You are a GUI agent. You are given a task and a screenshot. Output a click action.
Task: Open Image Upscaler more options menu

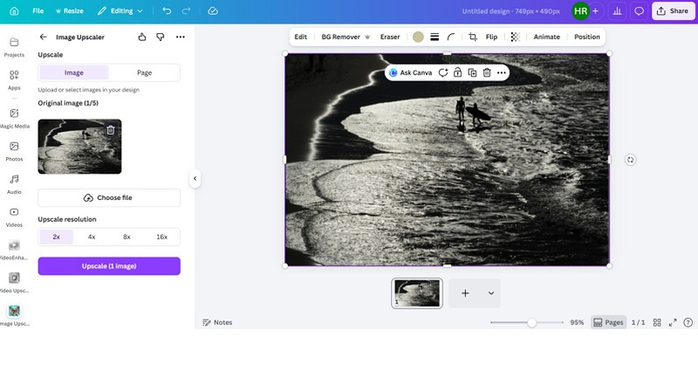click(180, 36)
